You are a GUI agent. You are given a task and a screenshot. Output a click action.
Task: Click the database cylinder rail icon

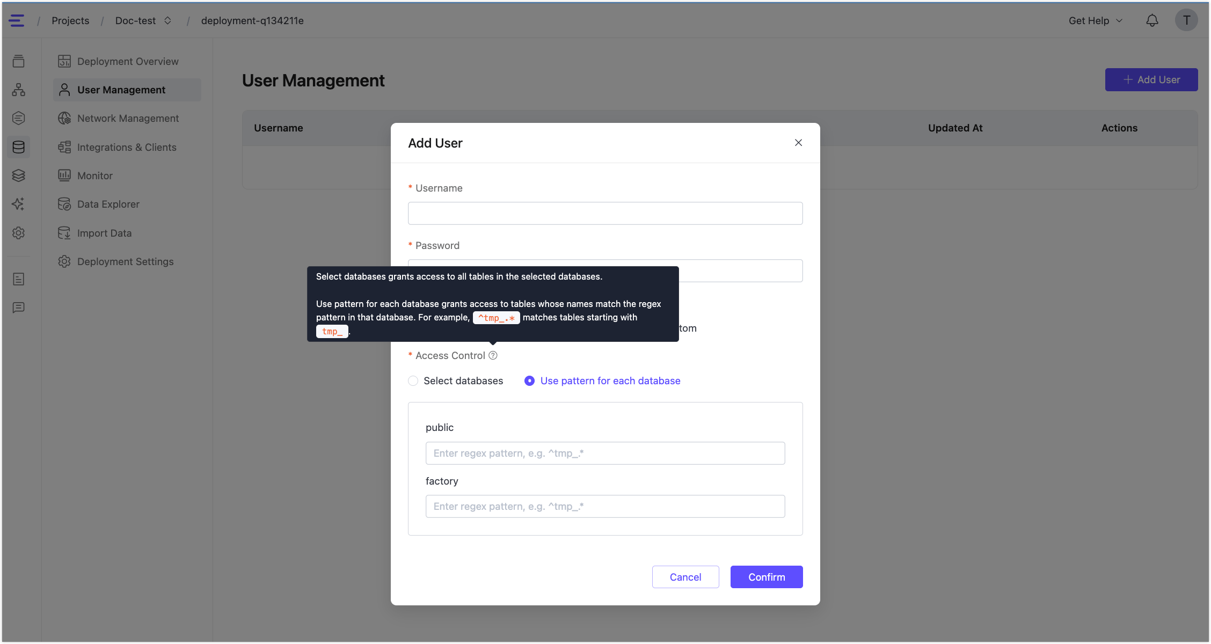19,147
